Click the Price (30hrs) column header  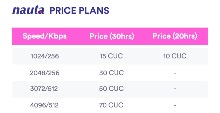(112, 36)
